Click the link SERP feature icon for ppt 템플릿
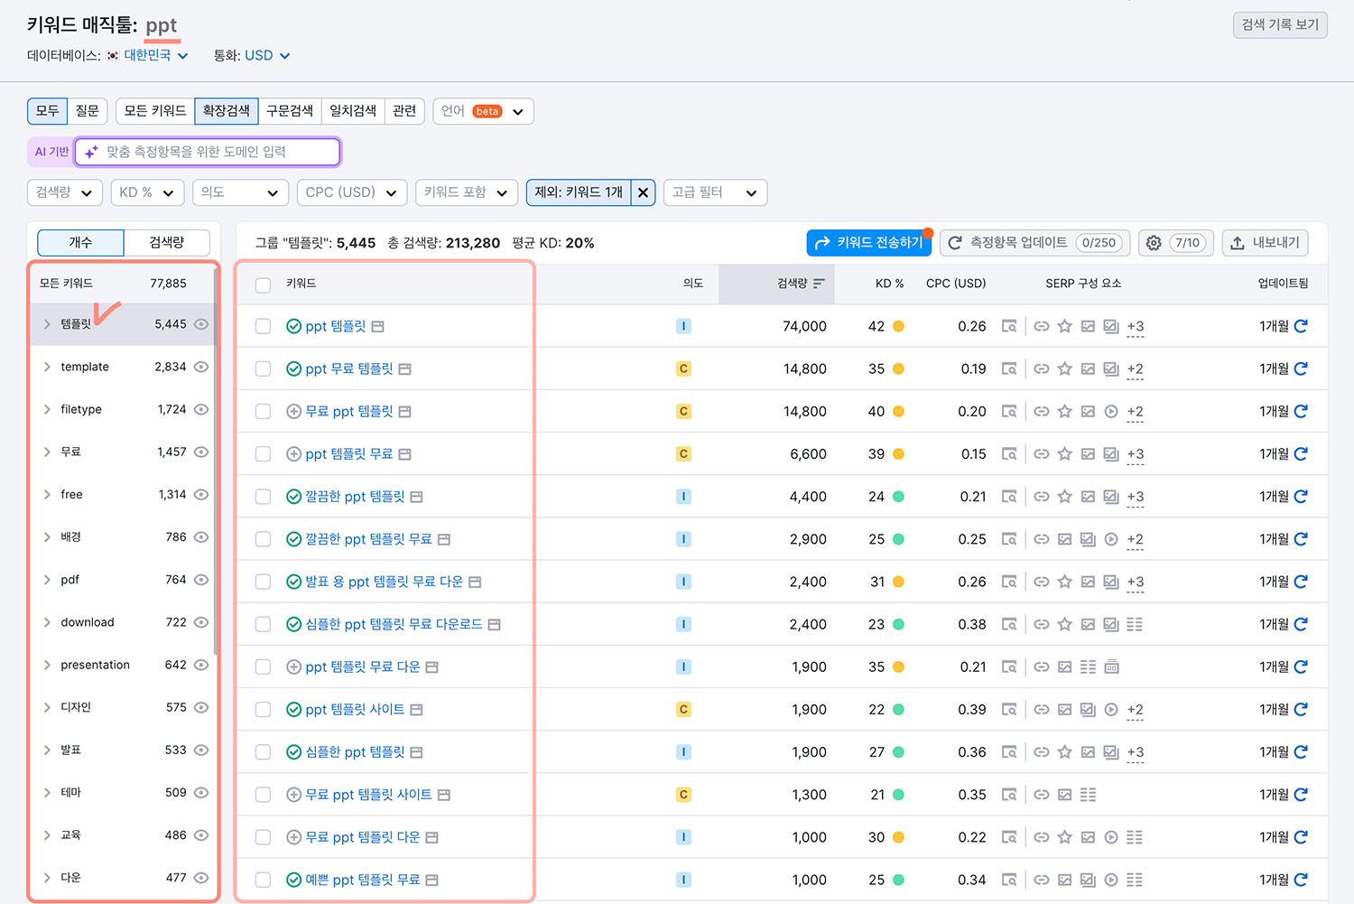Screen dimensions: 1354x904 1042,326
